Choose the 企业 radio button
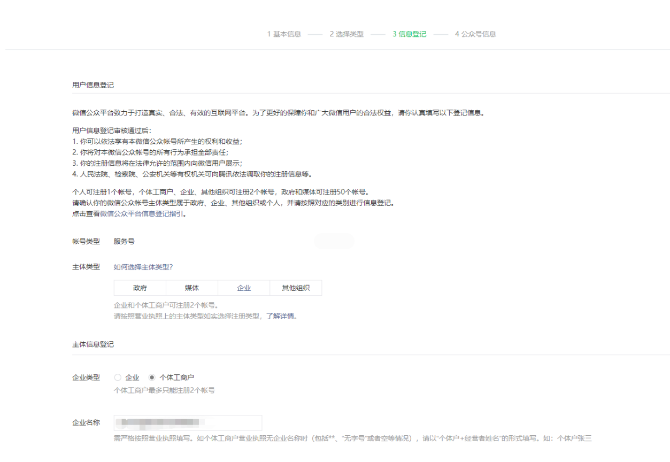670x462 pixels. pos(118,378)
